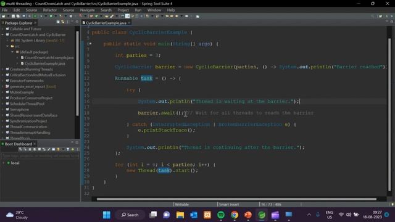Click the green Run toolbar button
The width and height of the screenshot is (395, 222).
pos(51,16)
